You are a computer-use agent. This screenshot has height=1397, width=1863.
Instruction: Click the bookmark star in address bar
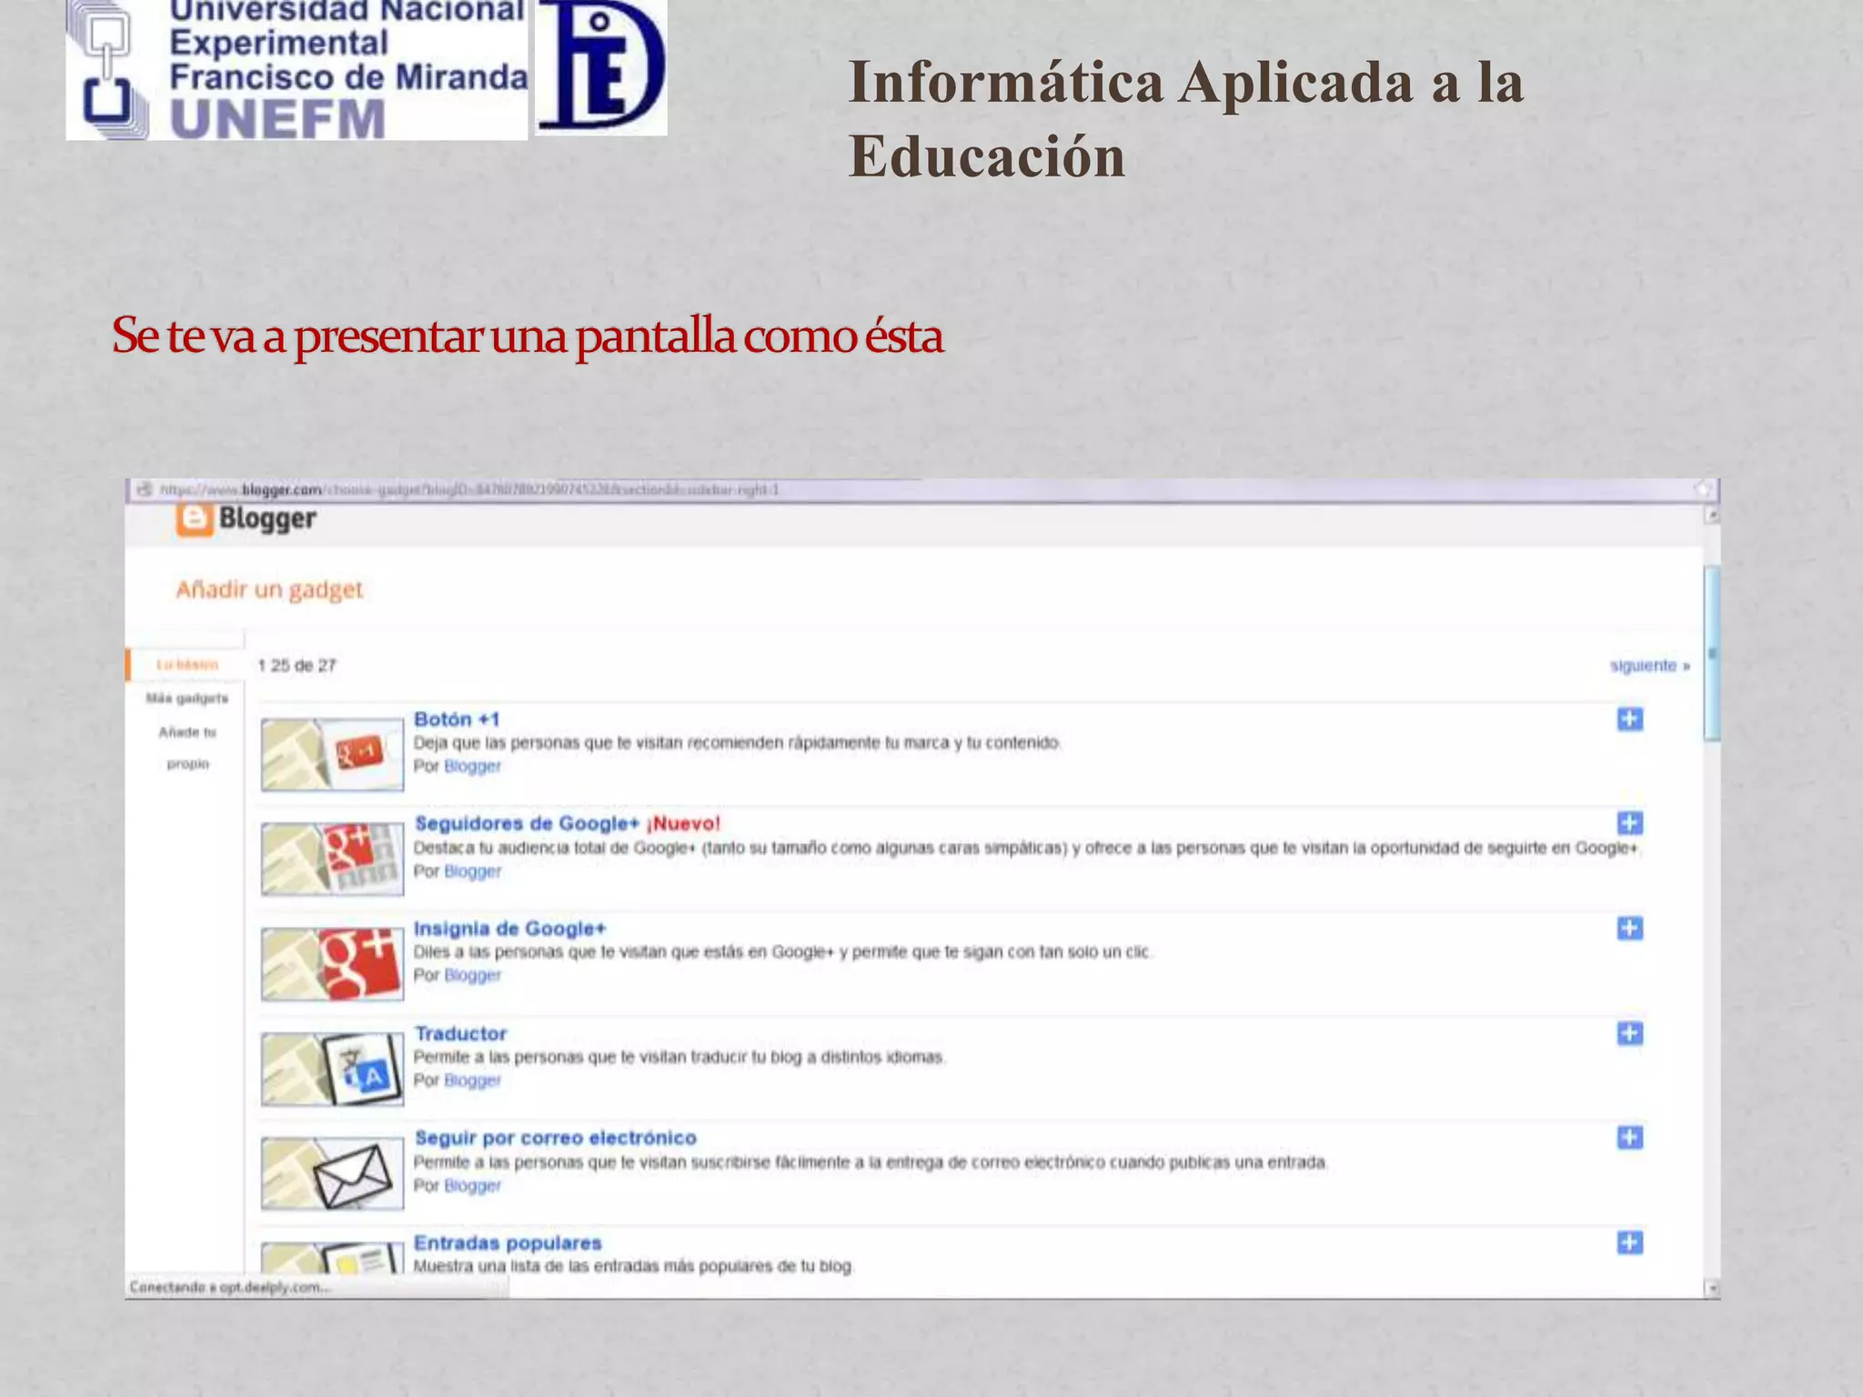(1703, 489)
